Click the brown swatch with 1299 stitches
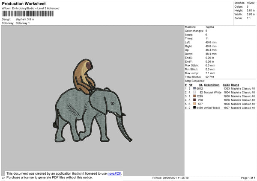257x181 pixels. (194, 96)
